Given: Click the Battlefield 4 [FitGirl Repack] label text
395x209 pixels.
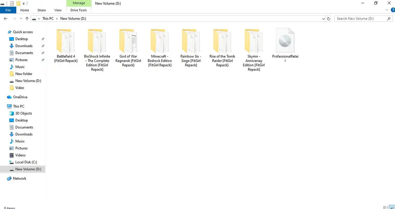Looking at the screenshot, I should tap(66, 59).
